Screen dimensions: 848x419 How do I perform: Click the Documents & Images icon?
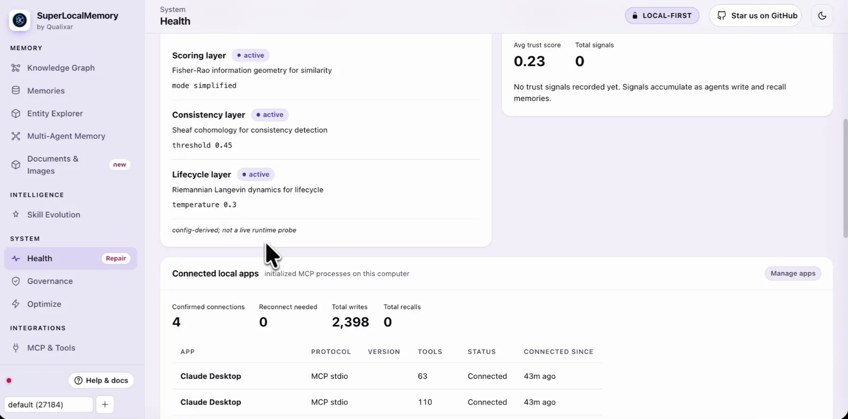16,165
